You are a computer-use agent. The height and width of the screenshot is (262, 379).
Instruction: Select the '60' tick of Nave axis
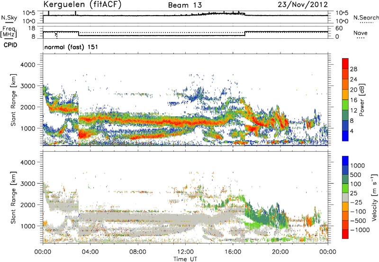[x=339, y=28]
